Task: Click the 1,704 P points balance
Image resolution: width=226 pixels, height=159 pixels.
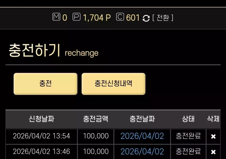Action: click(x=97, y=18)
